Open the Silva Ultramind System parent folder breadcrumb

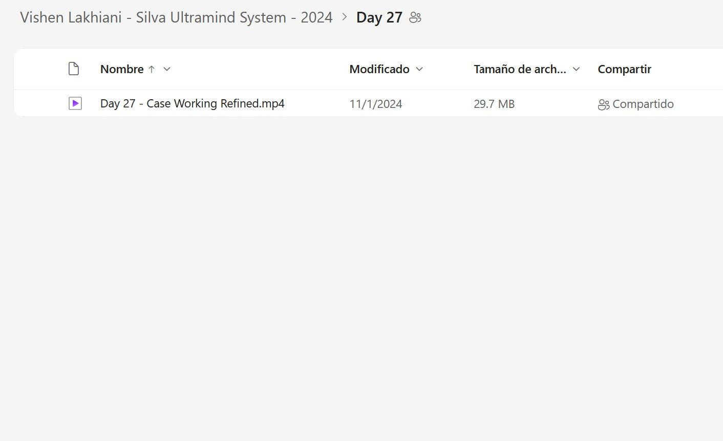pyautogui.click(x=176, y=17)
